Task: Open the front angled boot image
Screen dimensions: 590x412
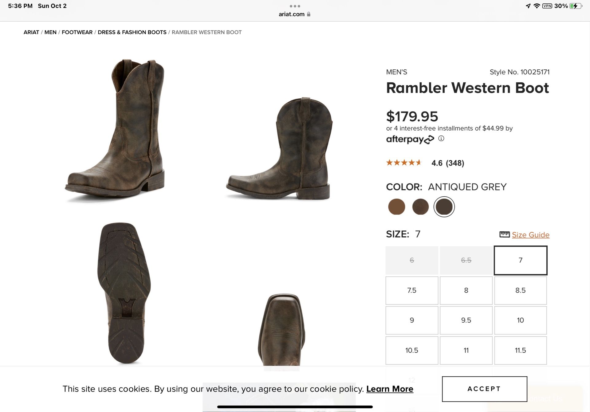Action: pyautogui.click(x=115, y=131)
